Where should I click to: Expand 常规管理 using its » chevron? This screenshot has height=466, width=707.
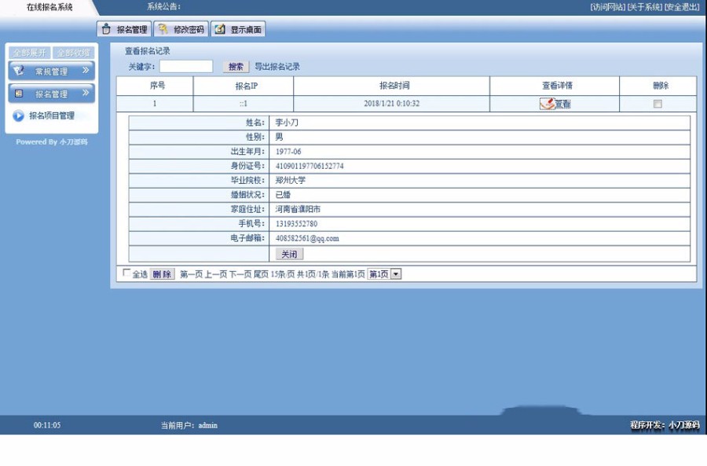click(87, 70)
